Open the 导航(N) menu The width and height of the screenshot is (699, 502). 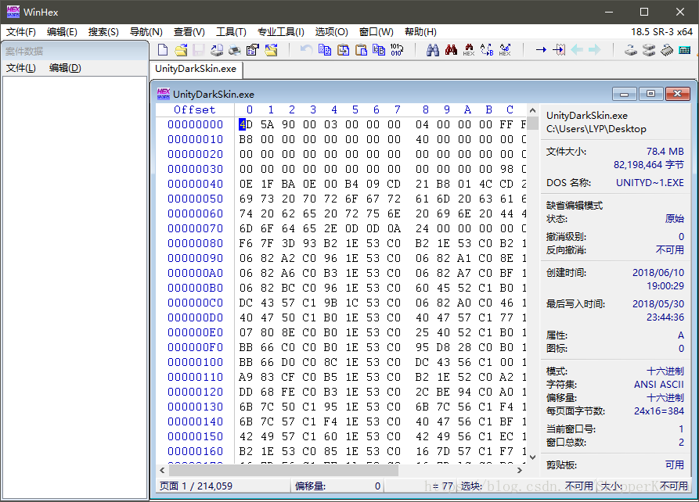(146, 32)
